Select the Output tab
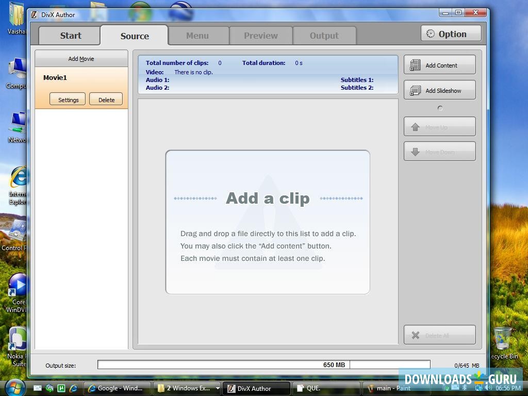Image resolution: width=528 pixels, height=396 pixels. (324, 36)
